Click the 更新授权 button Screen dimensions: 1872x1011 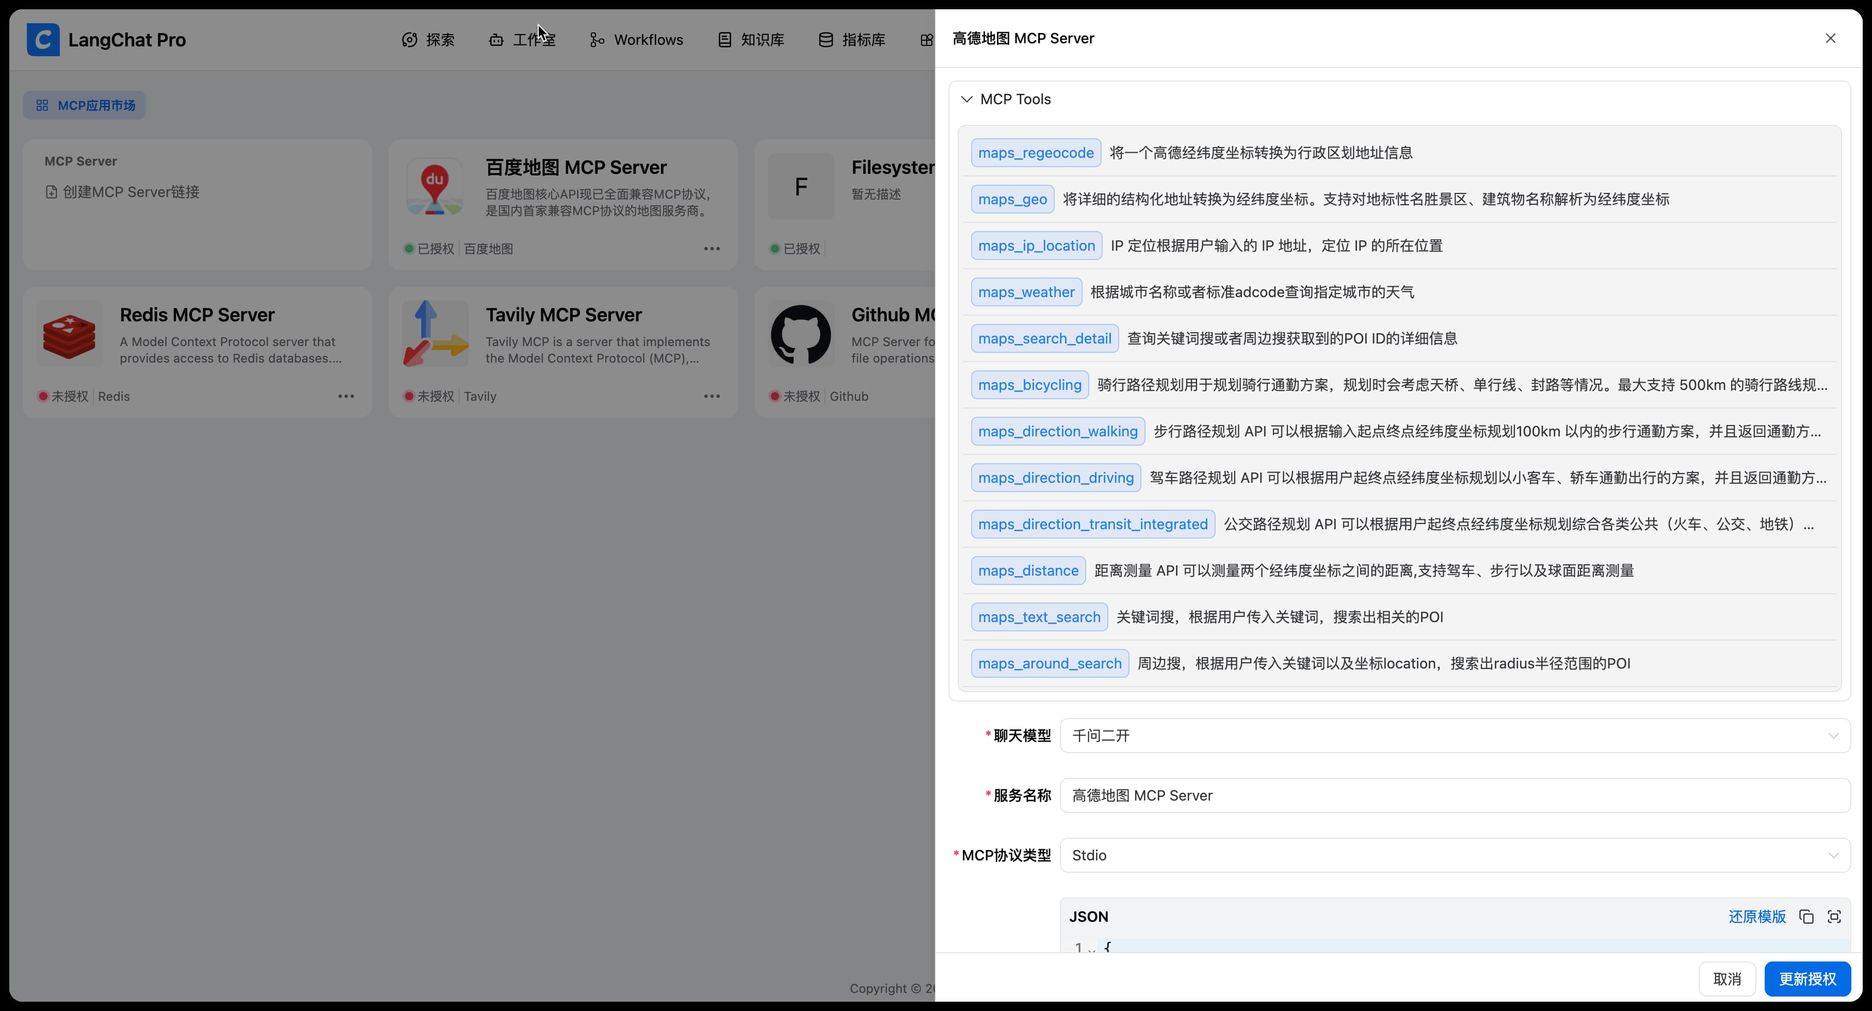click(1808, 979)
